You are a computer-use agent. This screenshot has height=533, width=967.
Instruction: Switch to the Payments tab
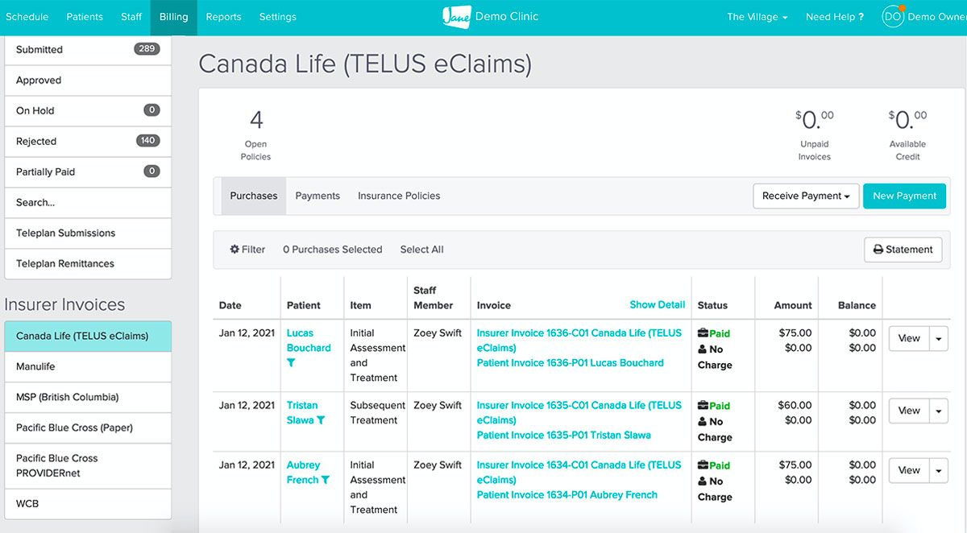317,196
